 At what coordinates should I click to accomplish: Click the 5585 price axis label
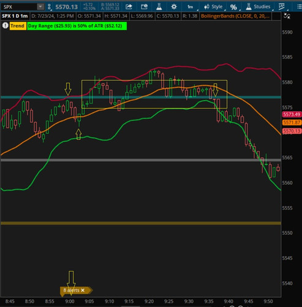[x=287, y=57]
